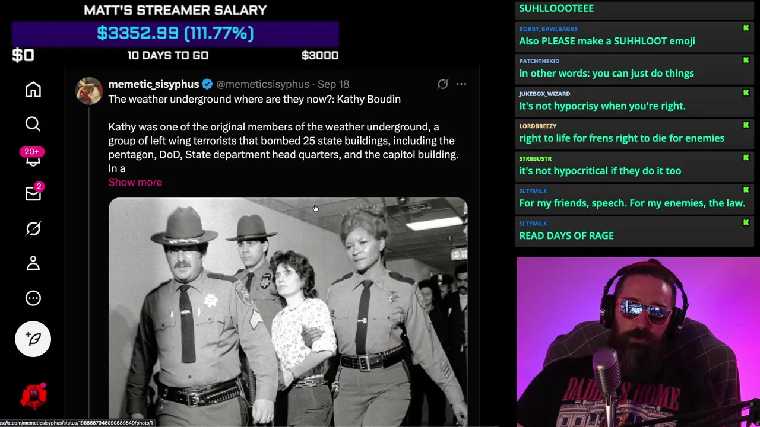The height and width of the screenshot is (427, 760).
Task: Open account avatar at sidebar bottom
Action: (x=34, y=396)
